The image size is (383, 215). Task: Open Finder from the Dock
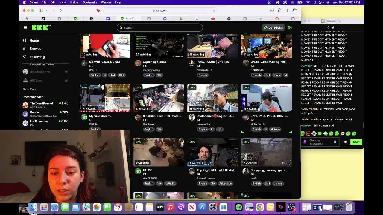pyautogui.click(x=34, y=207)
